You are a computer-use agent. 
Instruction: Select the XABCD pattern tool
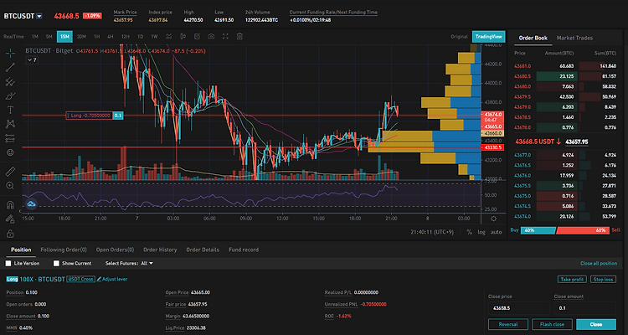click(x=10, y=124)
